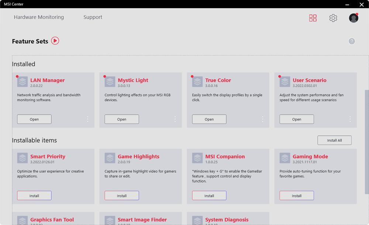Open the Mystic Light feature
The height and width of the screenshot is (225, 369).
[122, 119]
